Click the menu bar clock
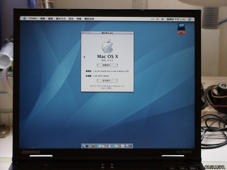 176,19
